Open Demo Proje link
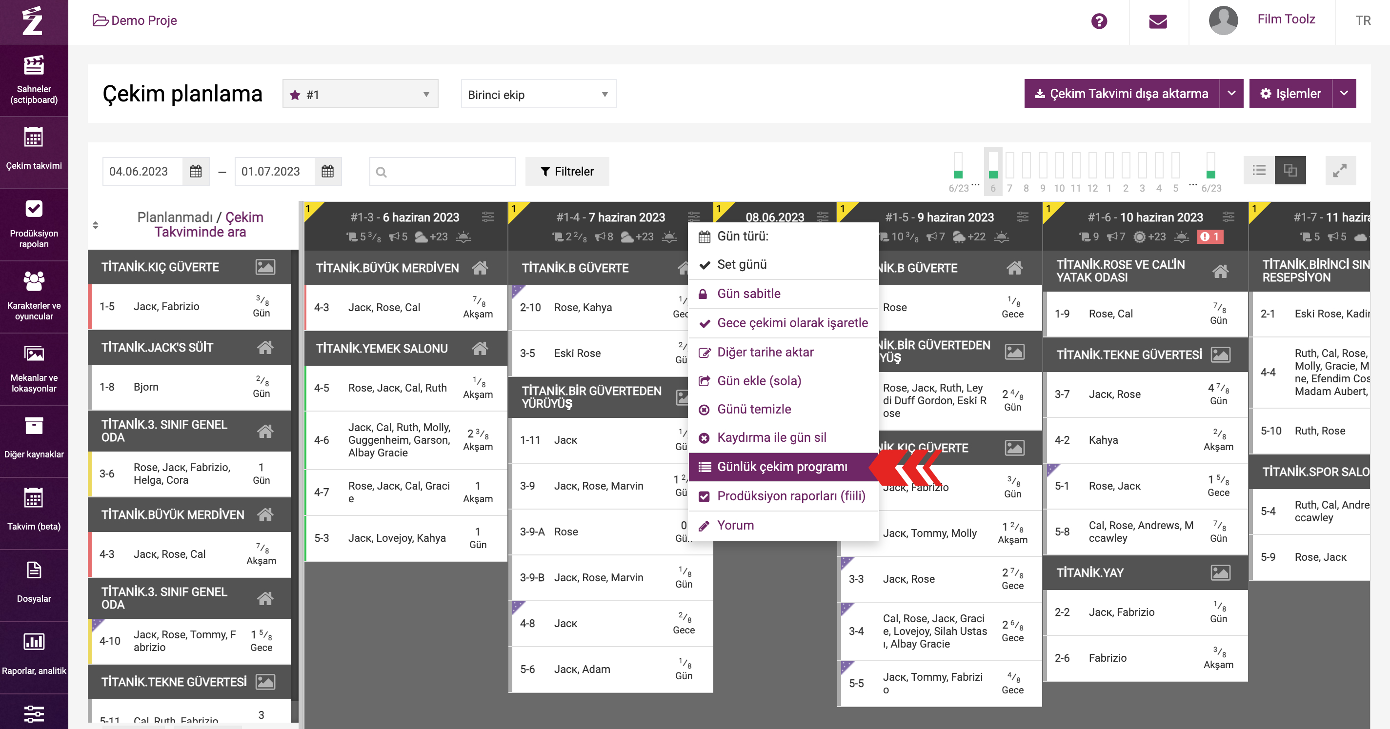This screenshot has height=729, width=1390. click(135, 20)
